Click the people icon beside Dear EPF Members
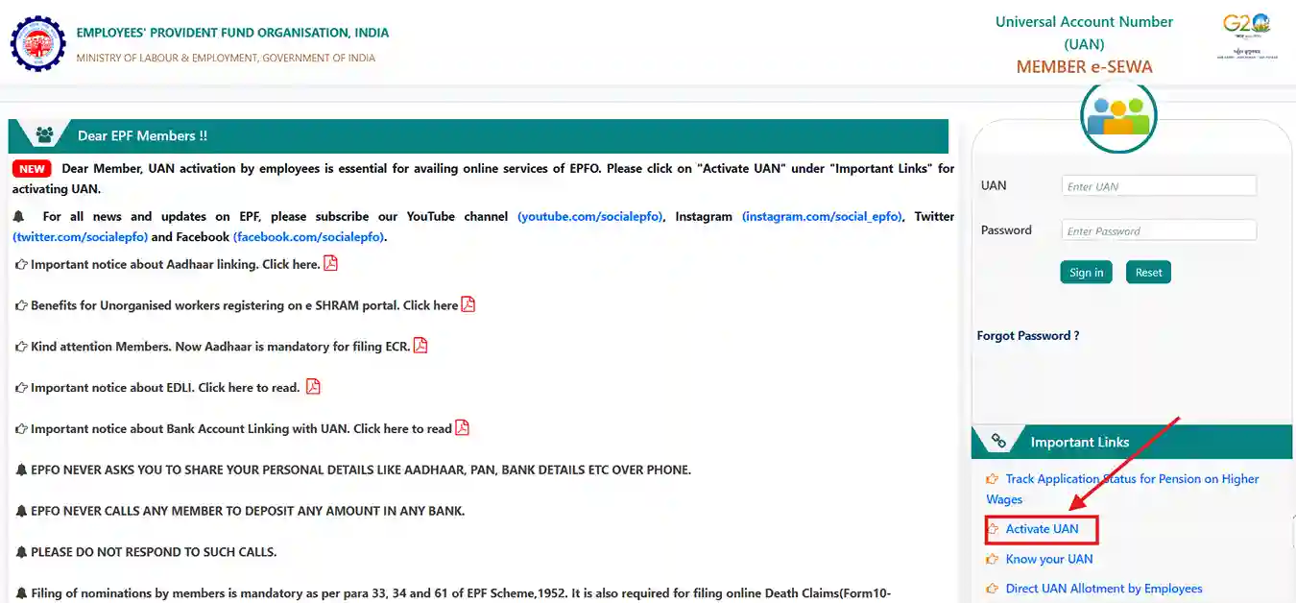The width and height of the screenshot is (1296, 603). tap(44, 135)
